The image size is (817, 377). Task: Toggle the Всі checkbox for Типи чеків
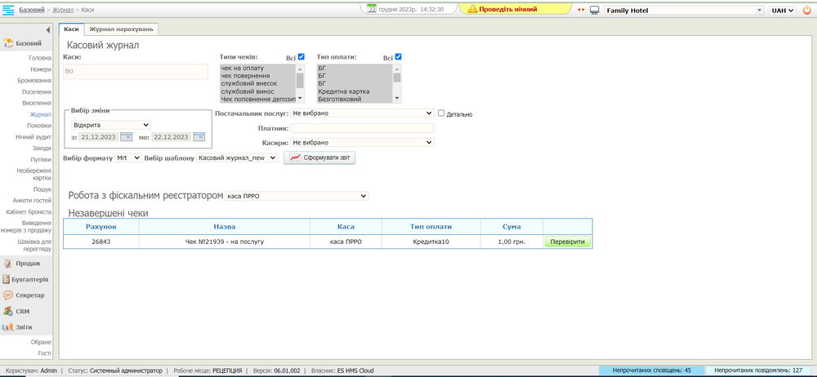point(301,57)
